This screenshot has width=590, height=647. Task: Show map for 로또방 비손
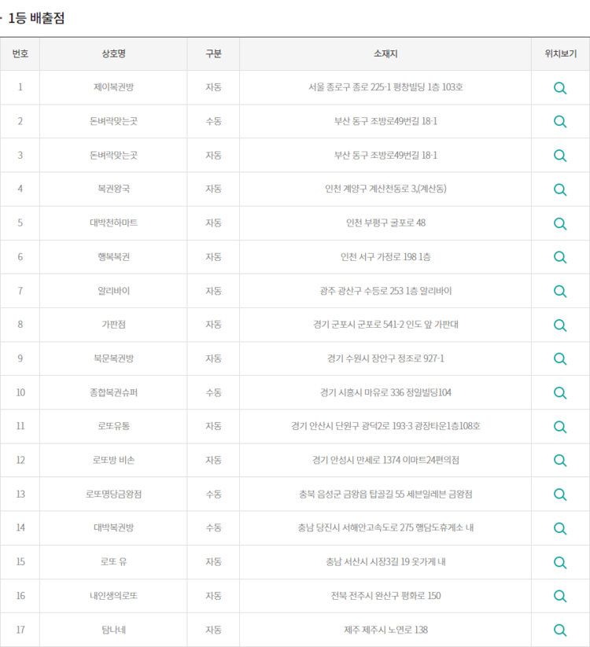pyautogui.click(x=560, y=461)
